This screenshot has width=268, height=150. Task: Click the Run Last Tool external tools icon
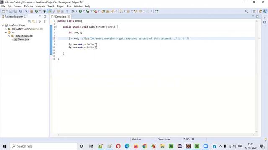pyautogui.click(x=95, y=11)
